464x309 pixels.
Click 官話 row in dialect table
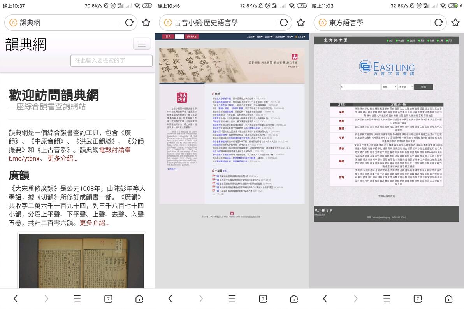(387, 177)
